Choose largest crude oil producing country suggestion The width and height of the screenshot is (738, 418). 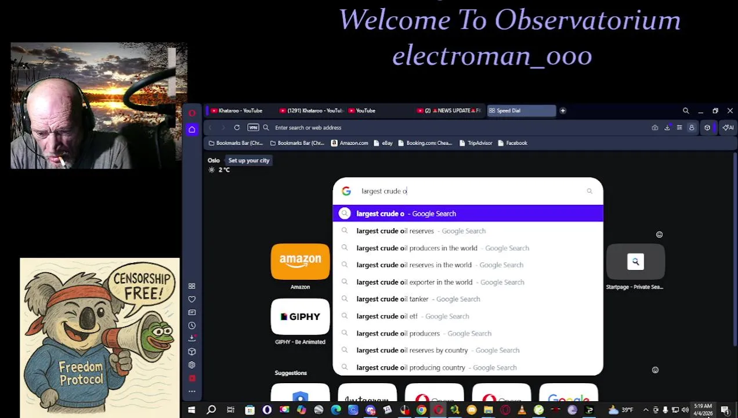pos(468,367)
